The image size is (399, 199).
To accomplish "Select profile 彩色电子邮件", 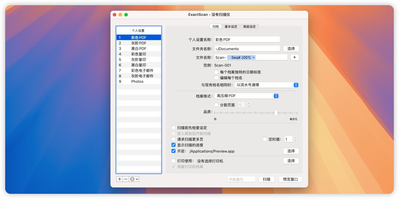I will 139,70.
